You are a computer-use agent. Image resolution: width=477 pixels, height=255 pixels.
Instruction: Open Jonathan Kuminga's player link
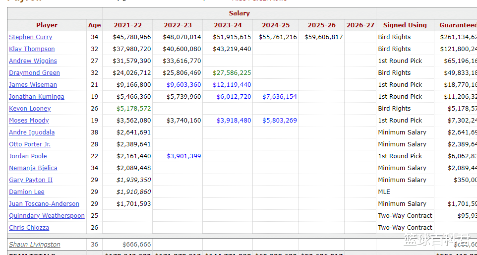[37, 96]
